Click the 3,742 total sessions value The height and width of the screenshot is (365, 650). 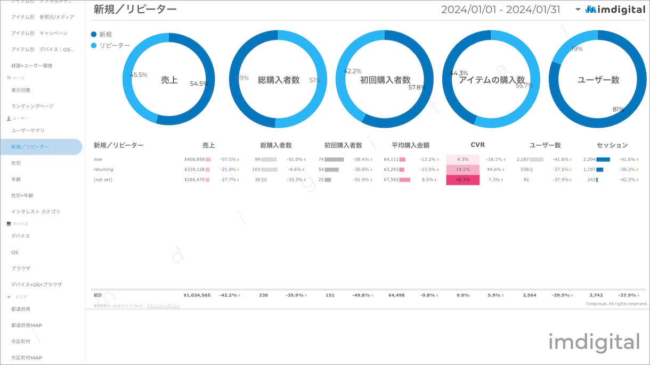[x=596, y=295]
